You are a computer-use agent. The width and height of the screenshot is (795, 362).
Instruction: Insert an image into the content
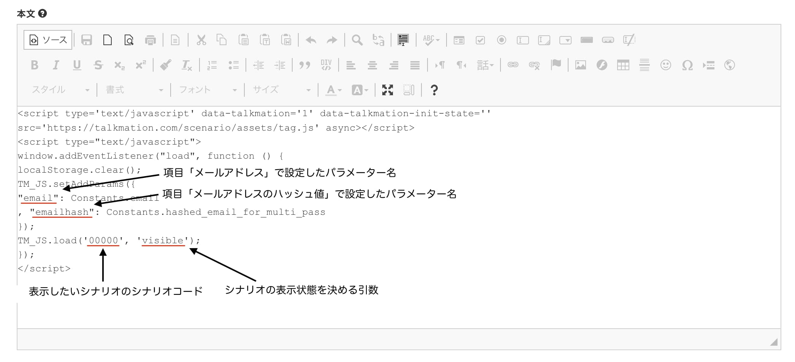pos(580,65)
